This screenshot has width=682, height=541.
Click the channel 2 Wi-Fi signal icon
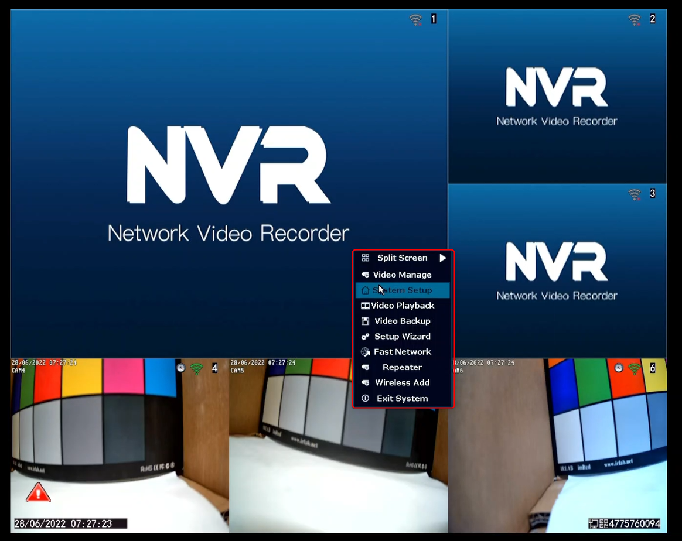[x=635, y=19]
